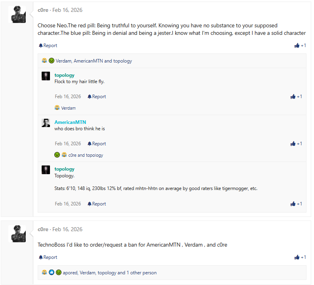Report topology's Stats comment
Viewport: 314px width, 285px height.
(97, 204)
